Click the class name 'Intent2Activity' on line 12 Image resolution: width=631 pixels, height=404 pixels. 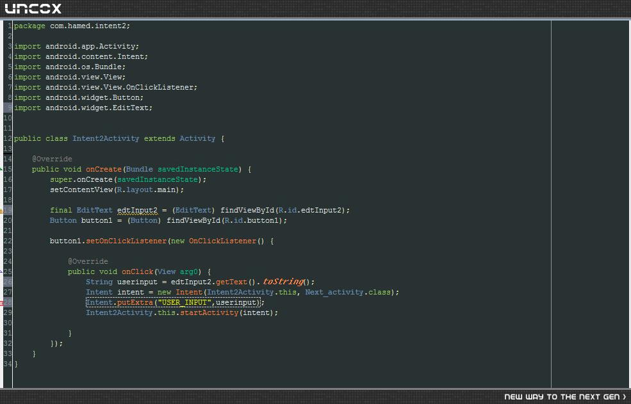pos(106,138)
